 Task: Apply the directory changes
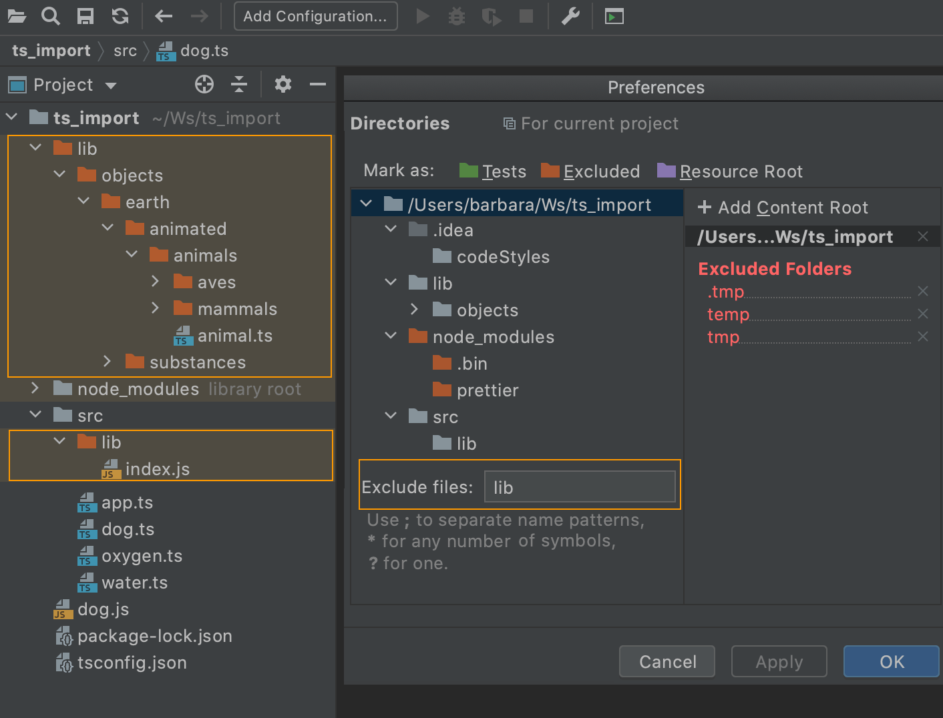779,661
